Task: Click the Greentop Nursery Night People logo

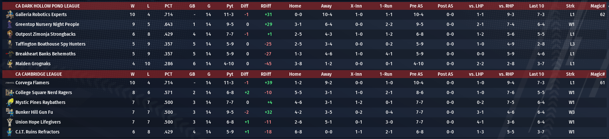Action: 10,24
